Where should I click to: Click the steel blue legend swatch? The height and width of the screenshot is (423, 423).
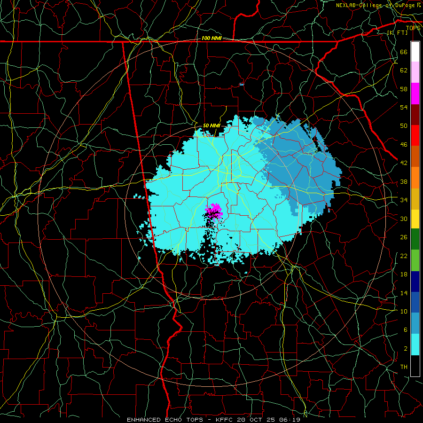click(415, 323)
